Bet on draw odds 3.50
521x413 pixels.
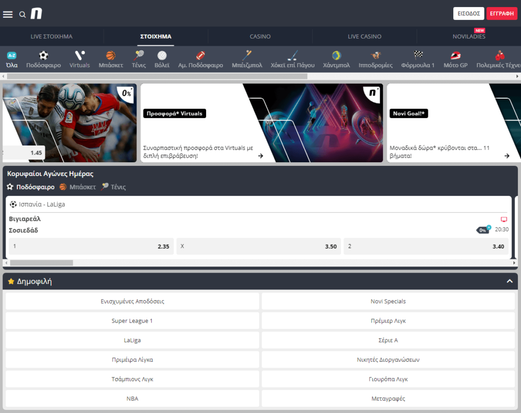point(258,246)
